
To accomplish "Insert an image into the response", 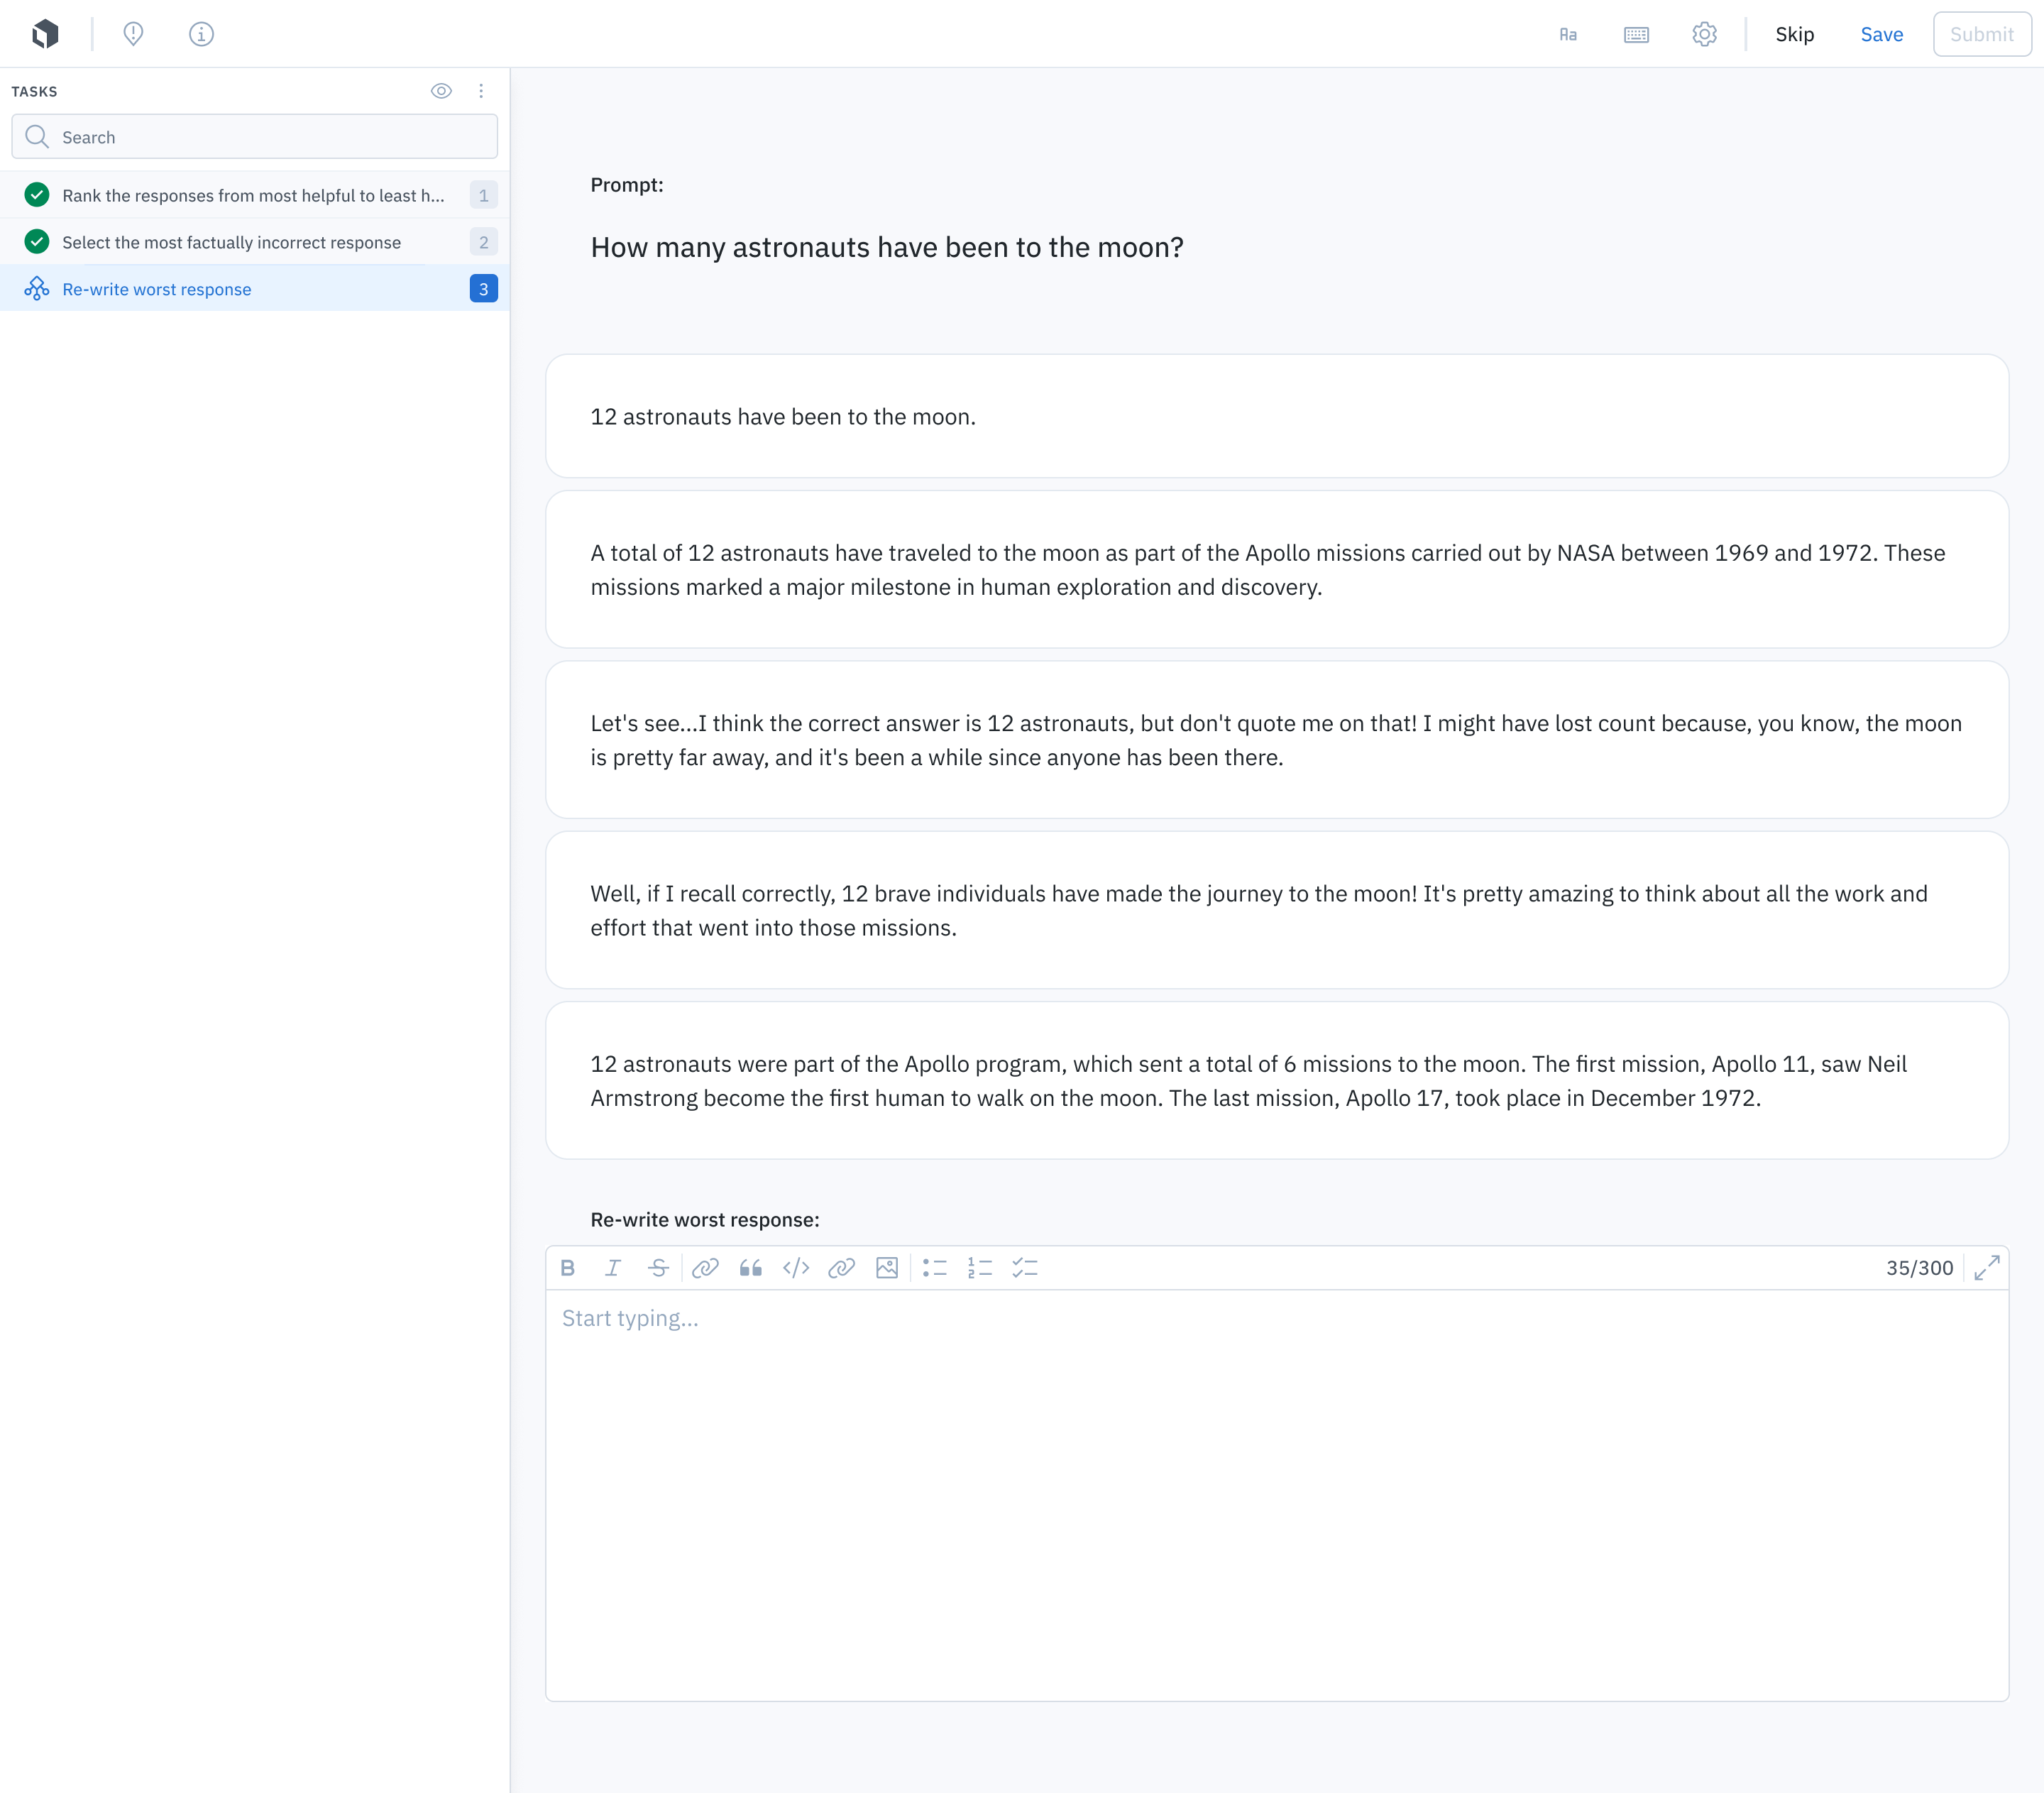I will pos(887,1268).
